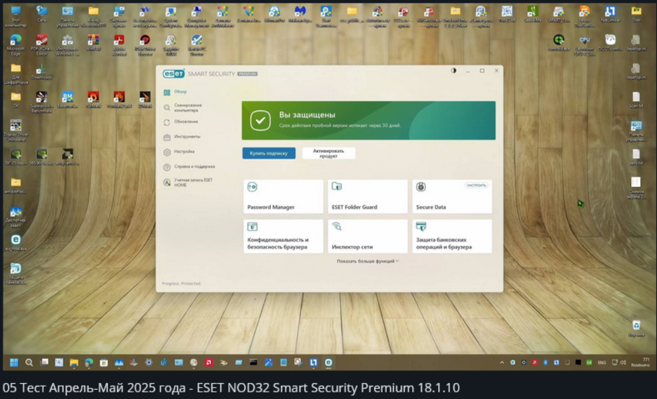Open the Secure Data tile
The height and width of the screenshot is (399, 657).
pyautogui.click(x=452, y=197)
